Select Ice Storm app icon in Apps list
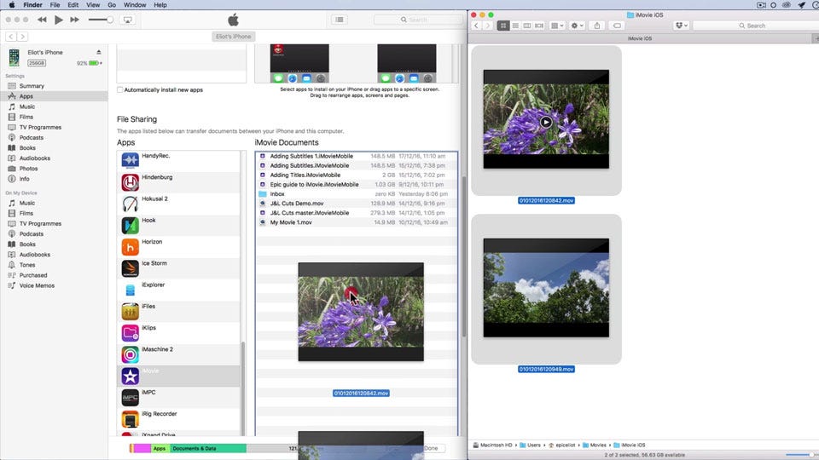 click(x=130, y=268)
